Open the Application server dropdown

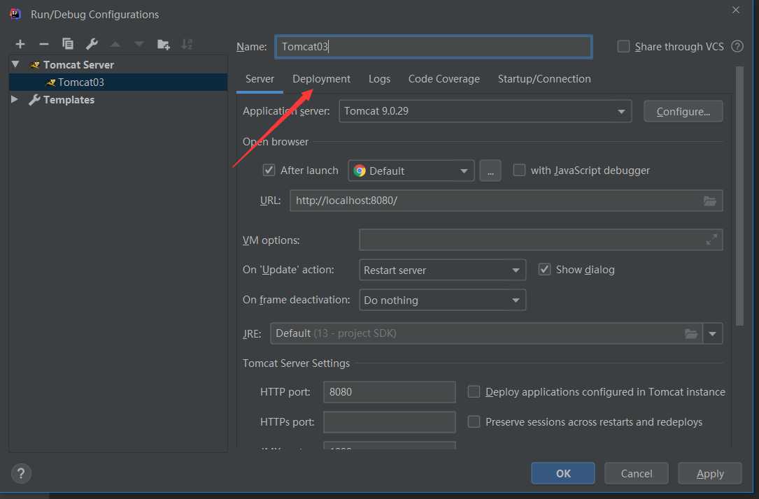485,111
